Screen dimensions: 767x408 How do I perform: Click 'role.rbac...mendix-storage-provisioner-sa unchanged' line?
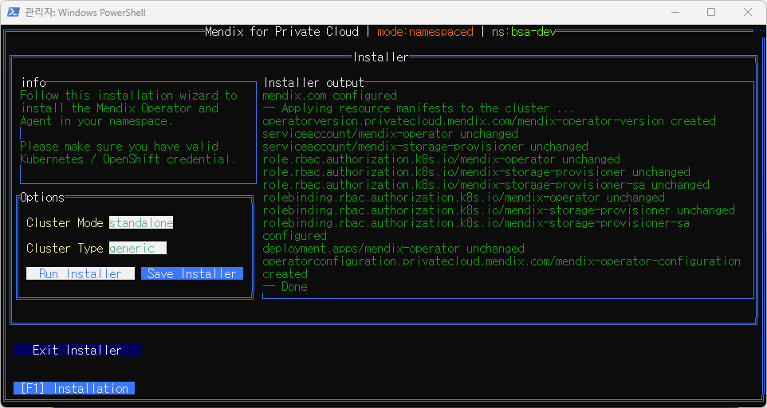pyautogui.click(x=486, y=185)
